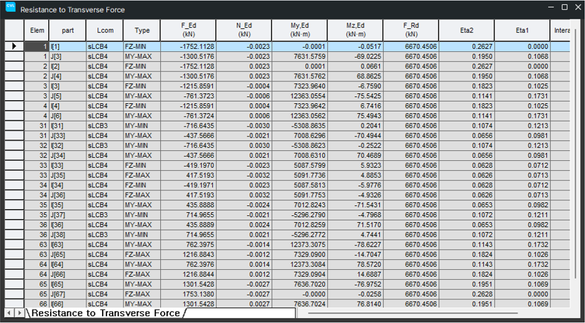Click the Lcom column header
Viewport: 585px width, 323px height.
click(105, 31)
